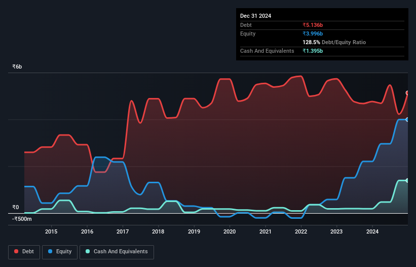This screenshot has height=267, width=416.
Task: Click the Equity row label in tooltip
Action: 248,34
